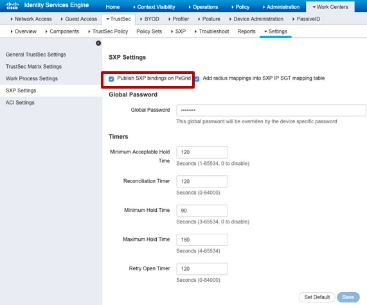
Task: Go to the Home tab
Action: point(112,7)
